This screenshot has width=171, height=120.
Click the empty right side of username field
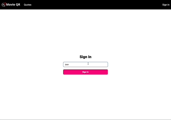pyautogui.click(x=98, y=64)
